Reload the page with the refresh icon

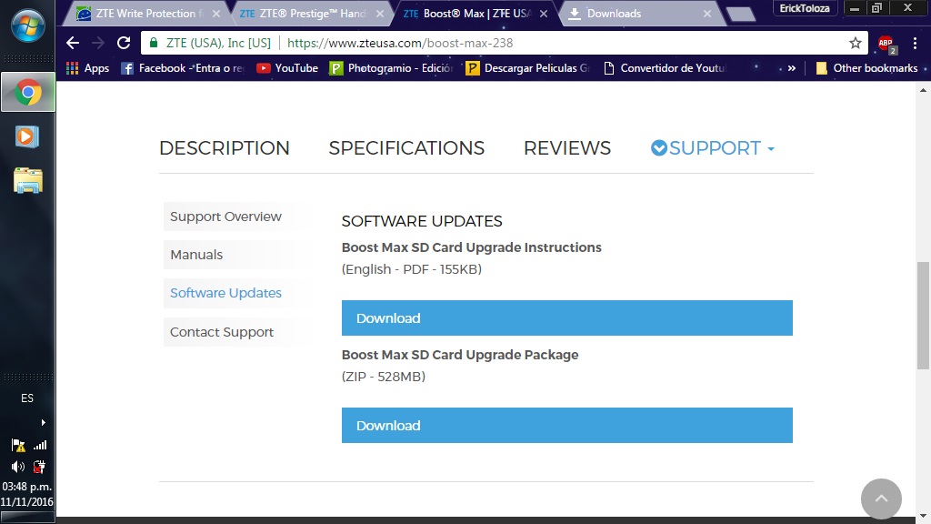point(125,43)
